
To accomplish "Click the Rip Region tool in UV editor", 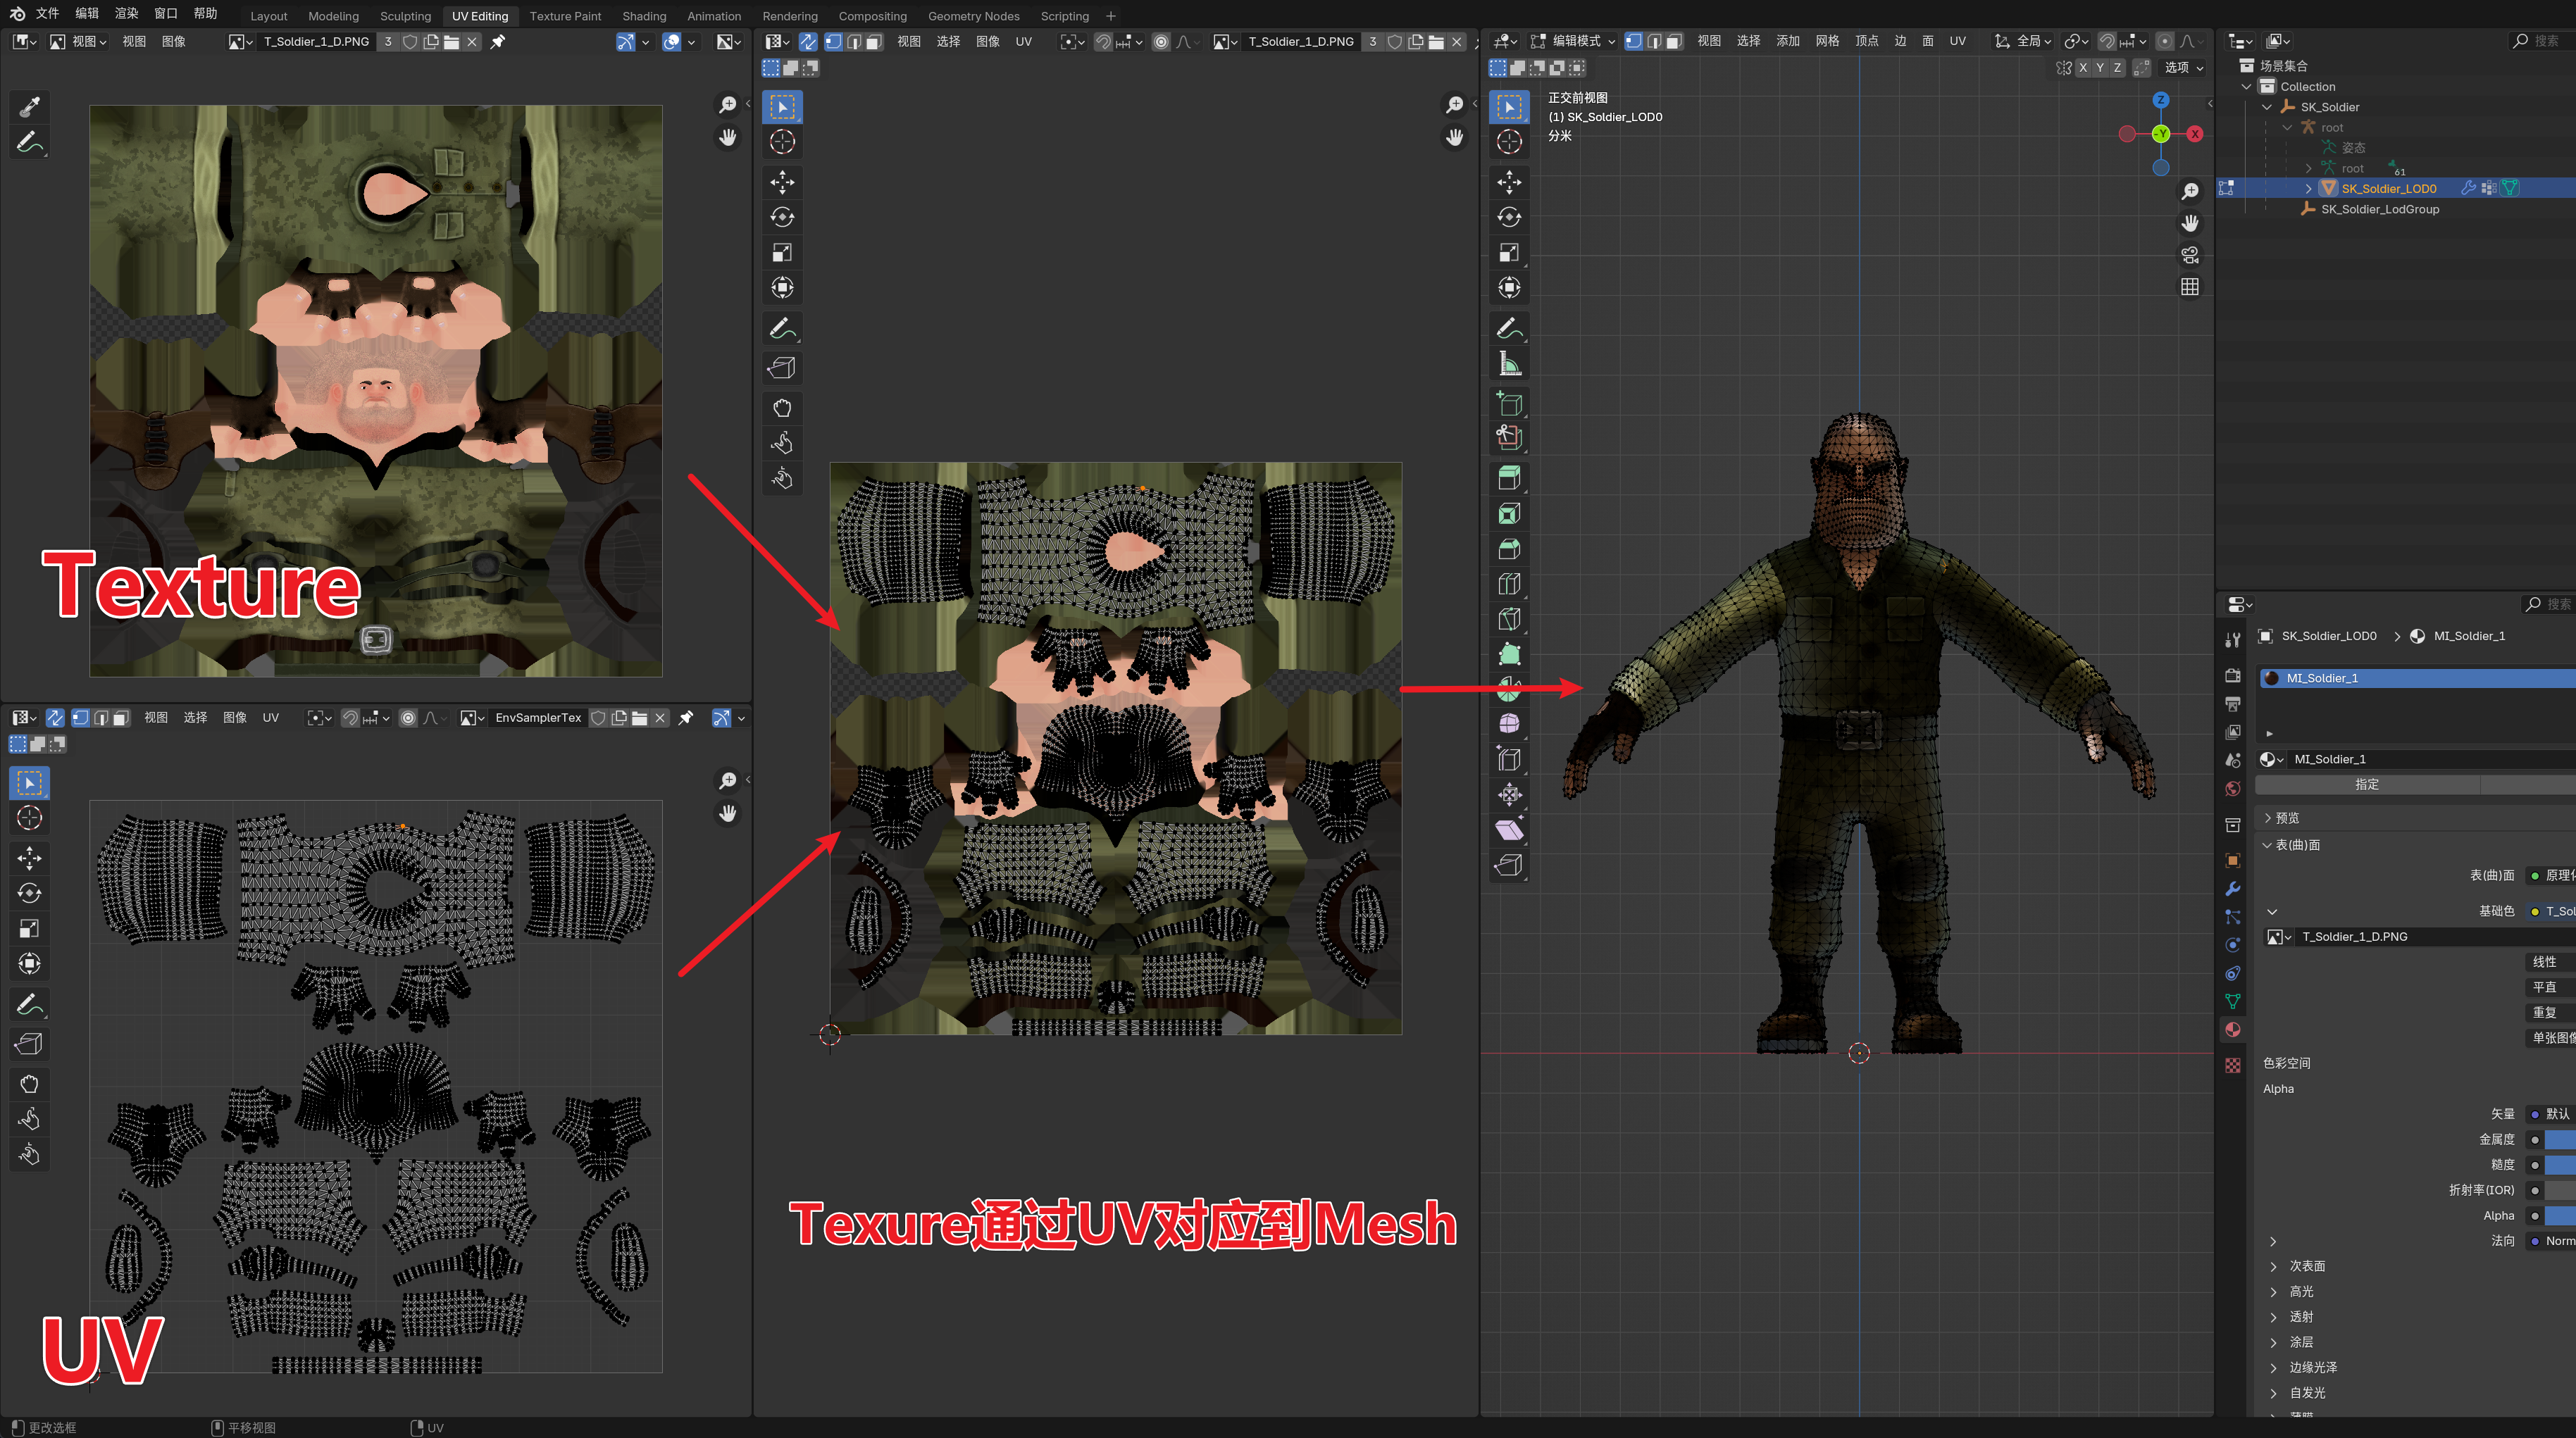I will [x=782, y=368].
